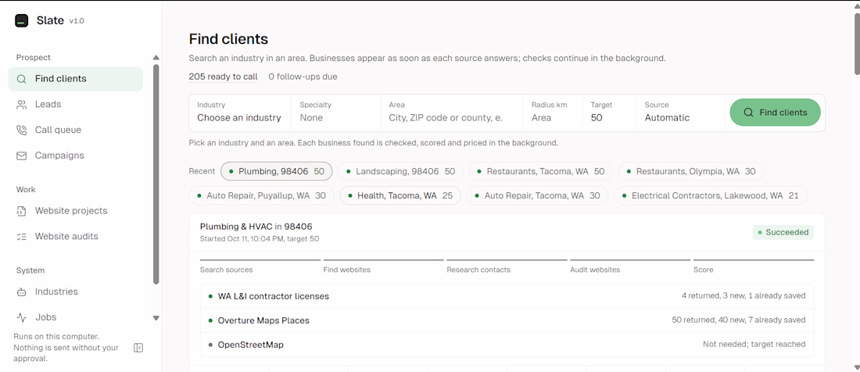The width and height of the screenshot is (860, 372).
Task: Click the Website audits checklist icon
Action: [21, 237]
